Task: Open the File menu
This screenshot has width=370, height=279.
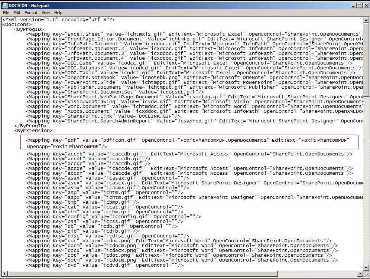Action: click(6, 13)
